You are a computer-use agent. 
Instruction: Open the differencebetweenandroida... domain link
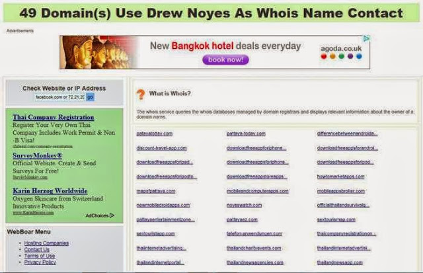click(347, 134)
